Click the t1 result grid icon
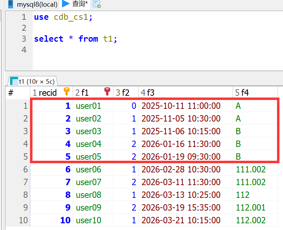This screenshot has height=230, width=283. 14,81
